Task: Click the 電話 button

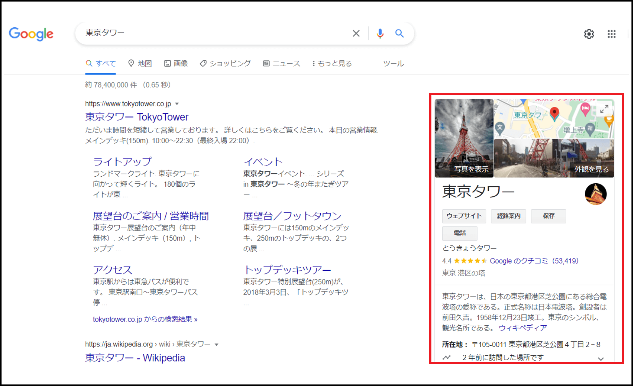Action: click(x=460, y=233)
